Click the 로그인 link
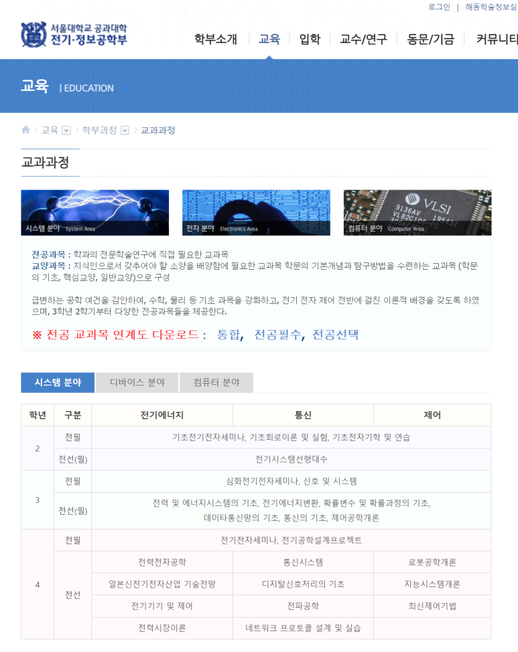 pyautogui.click(x=440, y=7)
